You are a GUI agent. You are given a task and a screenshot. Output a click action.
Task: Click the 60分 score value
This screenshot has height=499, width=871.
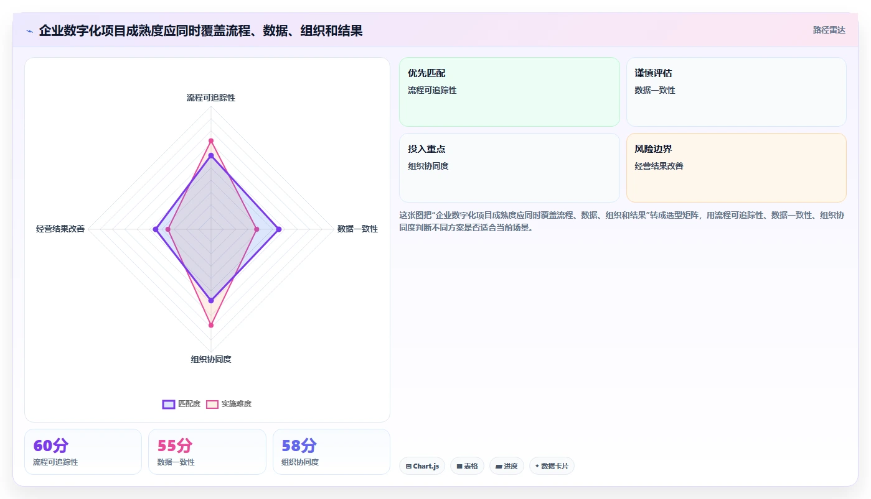coord(50,446)
